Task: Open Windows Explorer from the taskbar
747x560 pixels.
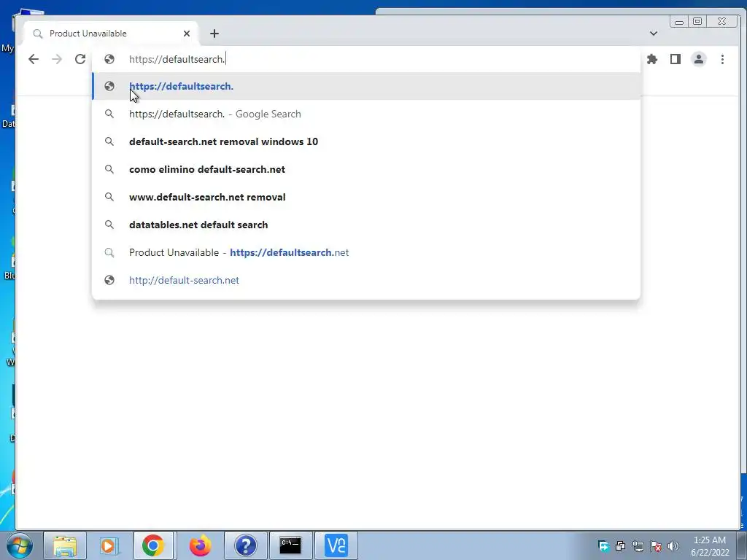Action: pos(65,545)
